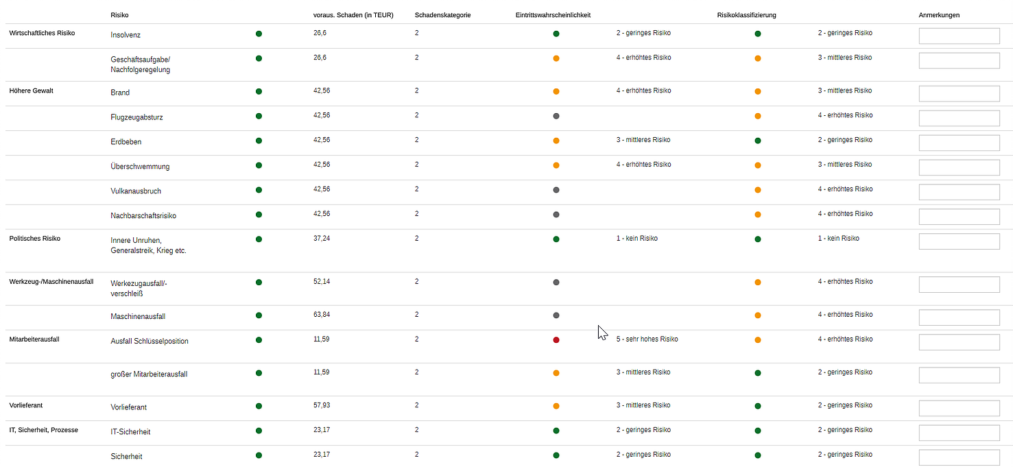
Task: Click the Eintrittswahrscheinlichkeit column header
Action: pos(553,15)
